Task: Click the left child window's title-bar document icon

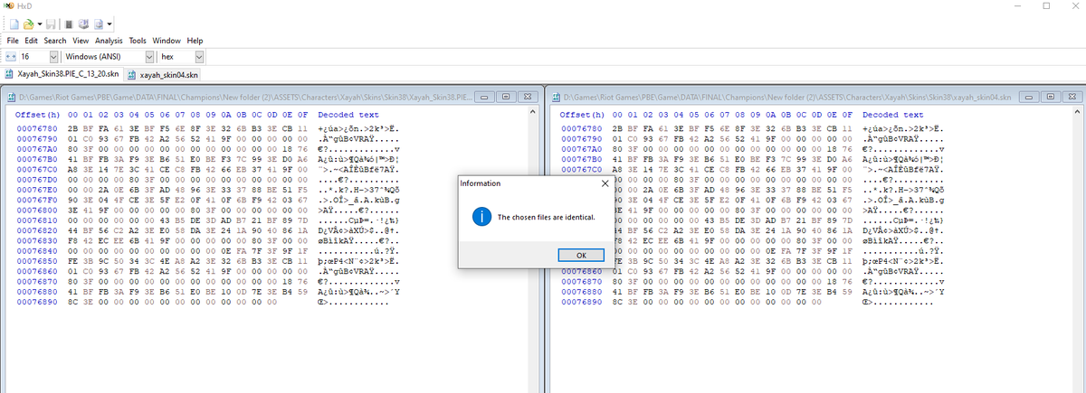Action: (x=12, y=97)
